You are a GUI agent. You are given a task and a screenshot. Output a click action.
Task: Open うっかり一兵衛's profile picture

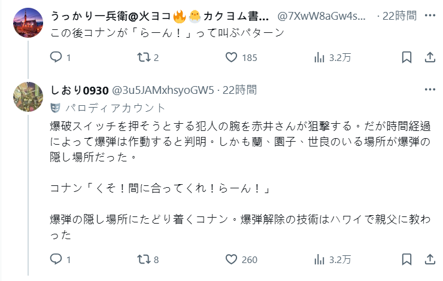(x=28, y=23)
